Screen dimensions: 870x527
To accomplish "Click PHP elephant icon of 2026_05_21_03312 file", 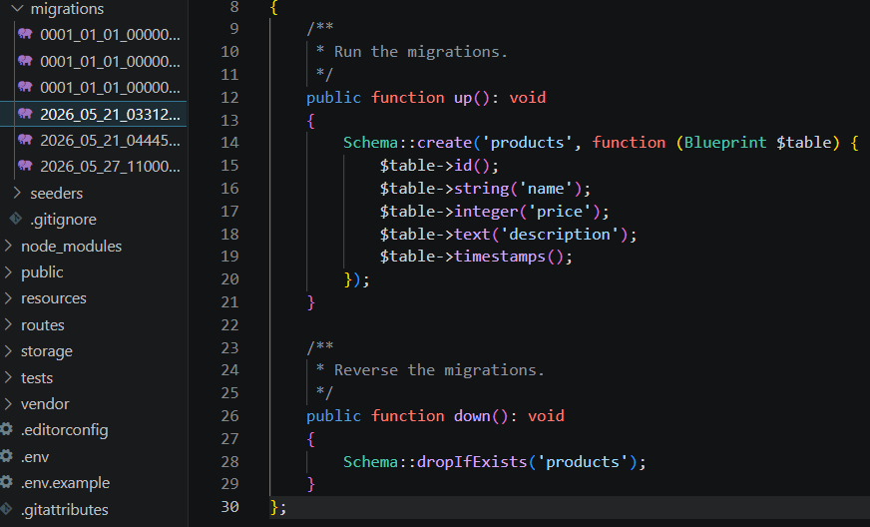I will point(25,114).
